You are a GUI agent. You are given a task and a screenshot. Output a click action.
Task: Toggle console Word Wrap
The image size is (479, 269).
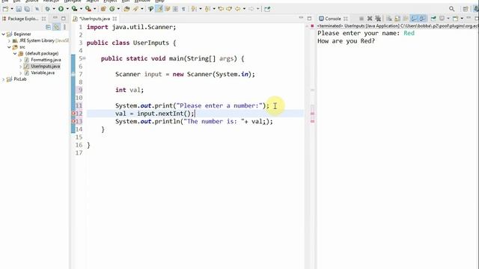click(406, 19)
